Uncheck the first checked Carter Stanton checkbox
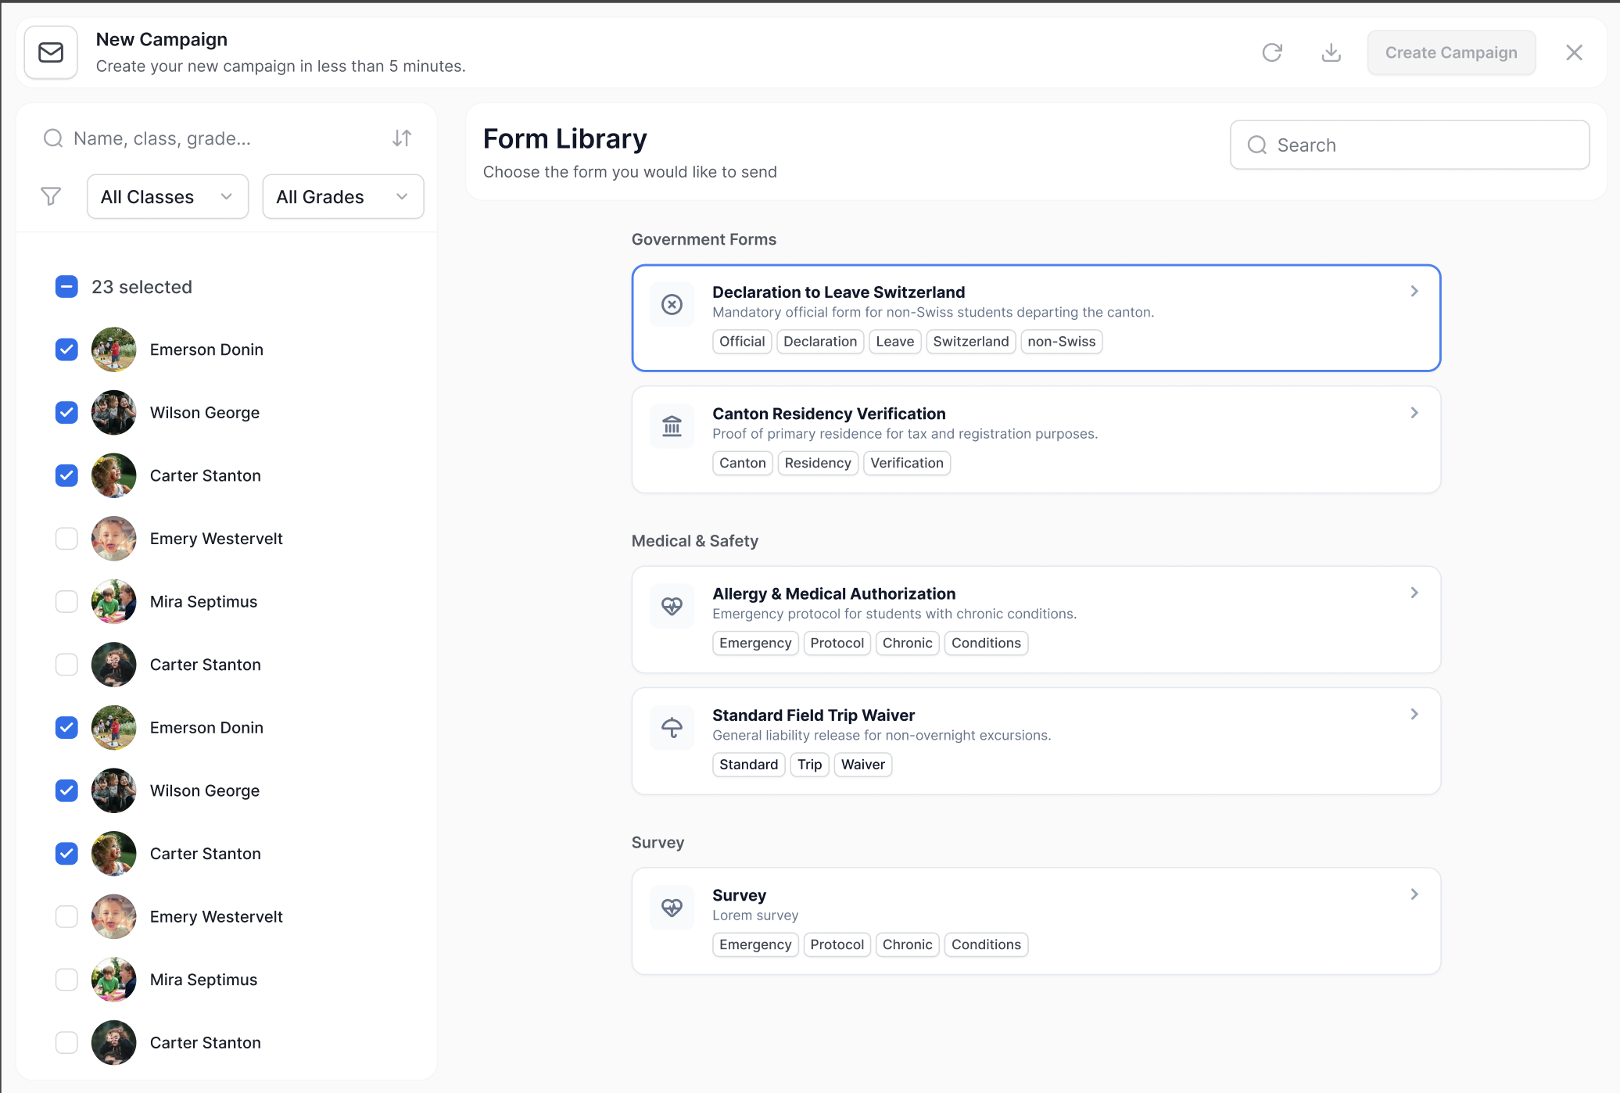1620x1093 pixels. coord(66,475)
